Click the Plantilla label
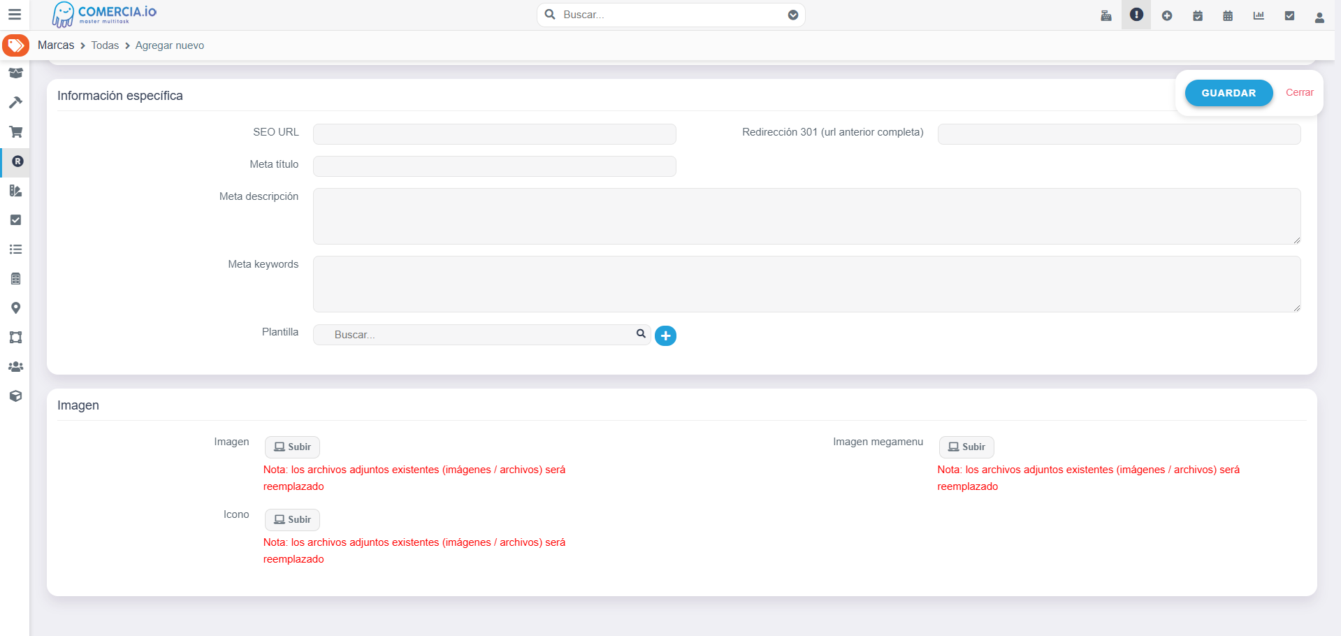This screenshot has width=1341, height=636. coord(280,332)
